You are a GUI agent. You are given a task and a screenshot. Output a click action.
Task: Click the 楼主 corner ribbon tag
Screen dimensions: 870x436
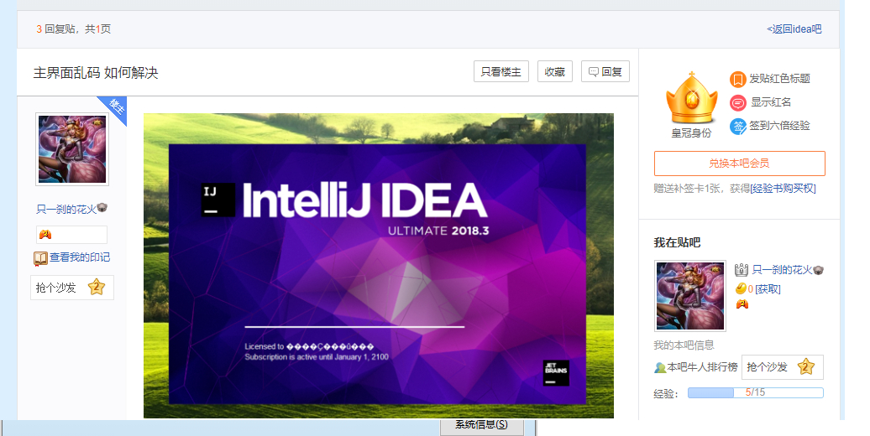115,107
